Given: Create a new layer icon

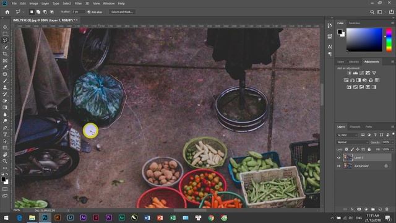Looking at the screenshot, I should (380, 209).
